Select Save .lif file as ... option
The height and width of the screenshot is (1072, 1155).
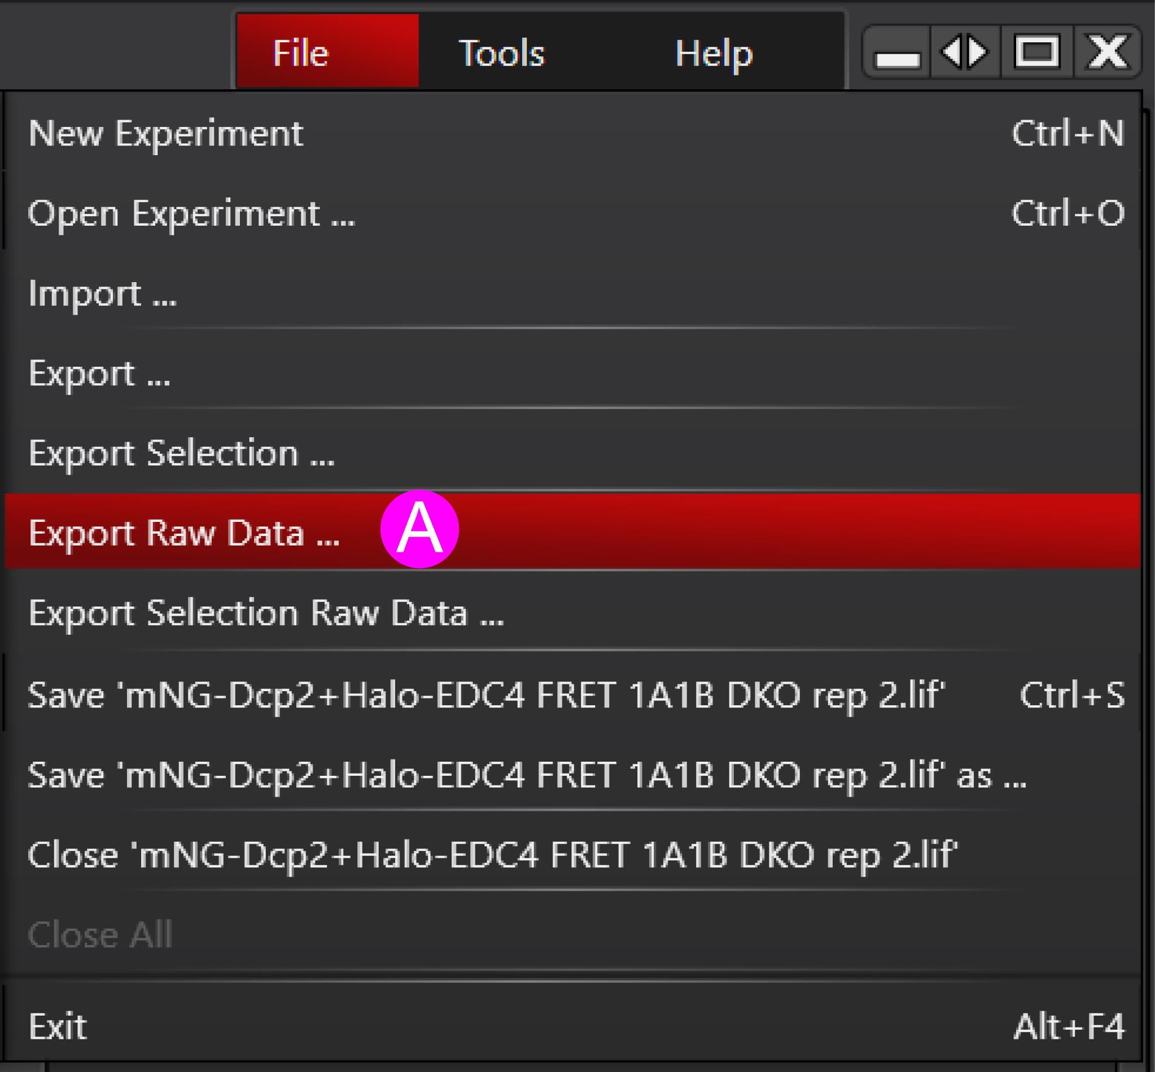(x=573, y=775)
